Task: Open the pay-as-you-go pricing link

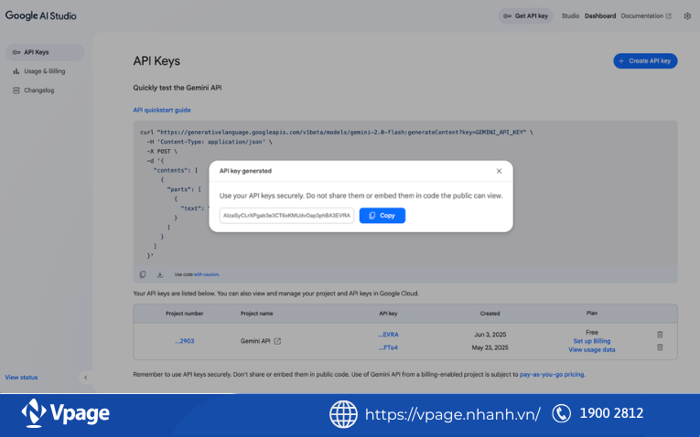Action: pyautogui.click(x=552, y=375)
